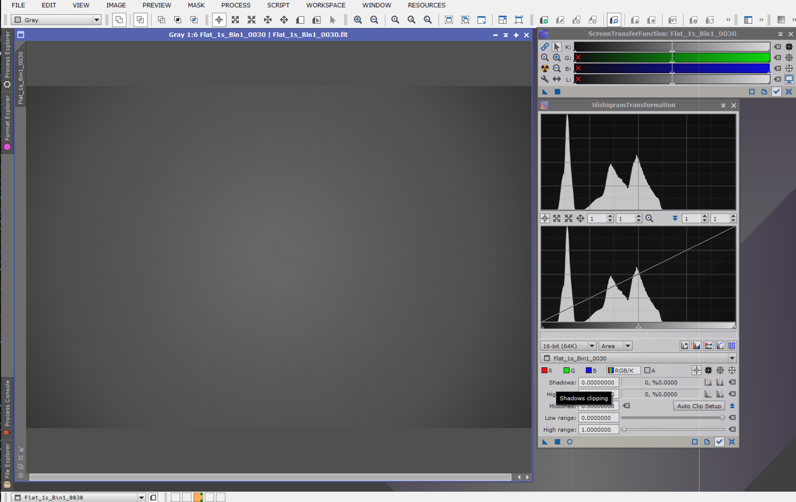
Task: Open the WORKSPACE menu
Action: (325, 5)
